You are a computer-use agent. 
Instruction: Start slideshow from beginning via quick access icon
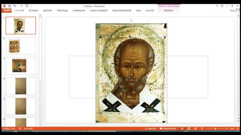click(x=27, y=6)
